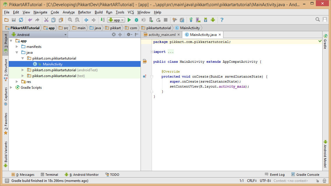Screen dimensions: 331x186
Task: Redo via the toolbar arrow icon
Action: [37, 20]
